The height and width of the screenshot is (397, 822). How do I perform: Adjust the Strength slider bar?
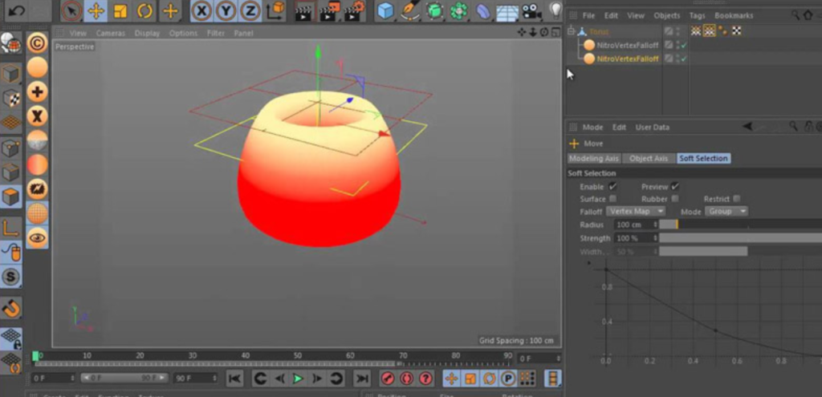pos(740,237)
